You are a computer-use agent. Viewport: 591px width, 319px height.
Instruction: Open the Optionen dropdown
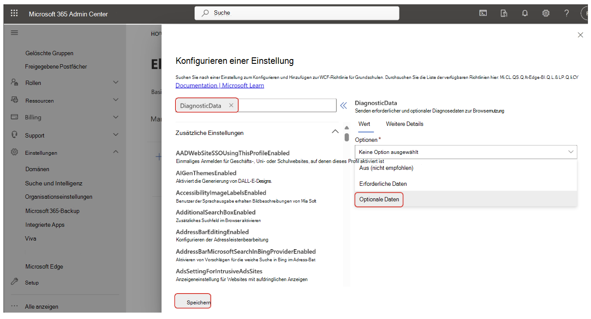click(466, 152)
